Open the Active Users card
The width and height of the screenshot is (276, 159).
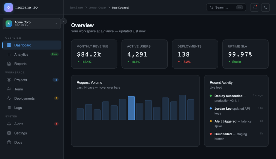145,54
